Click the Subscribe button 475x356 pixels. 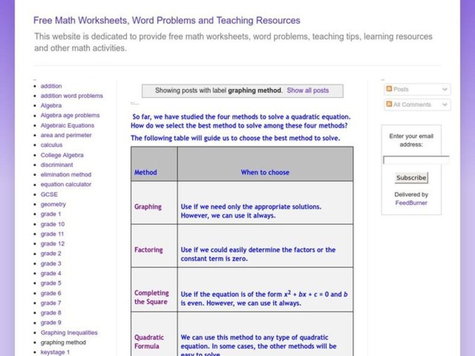pos(411,177)
